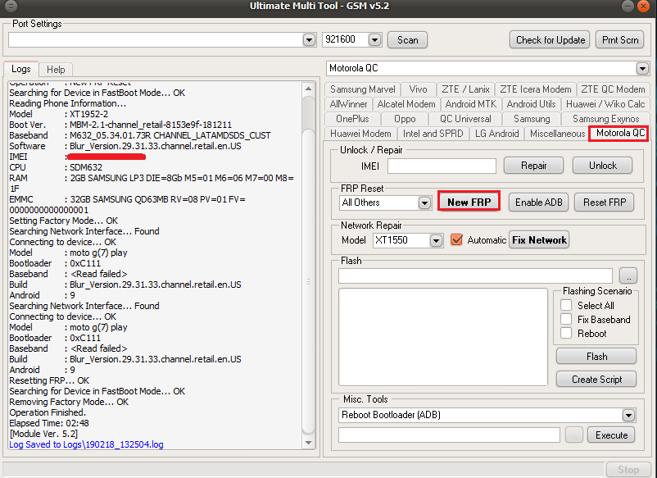This screenshot has height=478, width=657.
Task: Click the Repair IMEI button
Action: click(x=533, y=166)
